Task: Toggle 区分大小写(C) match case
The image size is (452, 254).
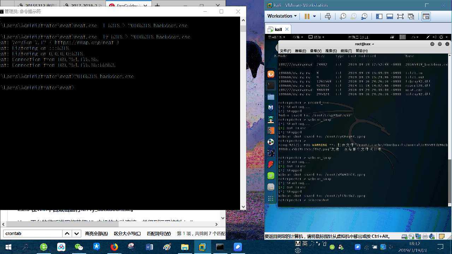Action: coord(127,234)
